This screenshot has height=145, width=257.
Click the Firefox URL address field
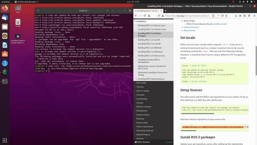click(x=187, y=16)
